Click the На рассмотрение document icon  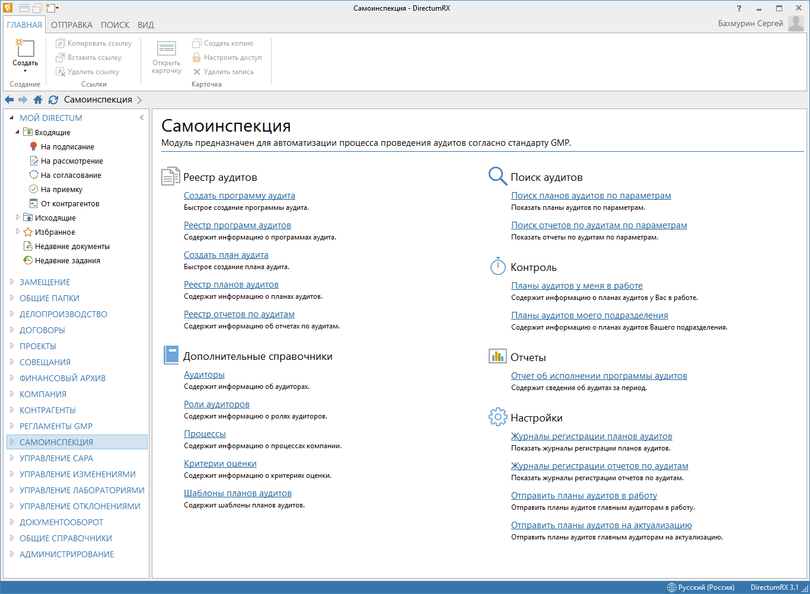34,161
